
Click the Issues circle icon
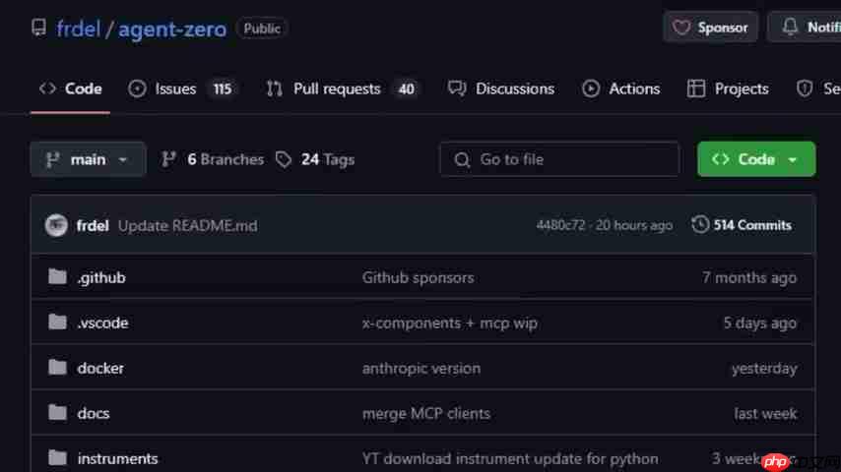coord(137,88)
